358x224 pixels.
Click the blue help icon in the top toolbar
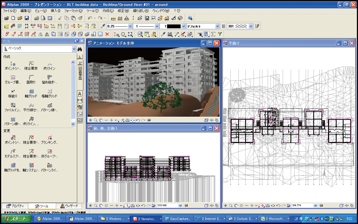(x=190, y=18)
